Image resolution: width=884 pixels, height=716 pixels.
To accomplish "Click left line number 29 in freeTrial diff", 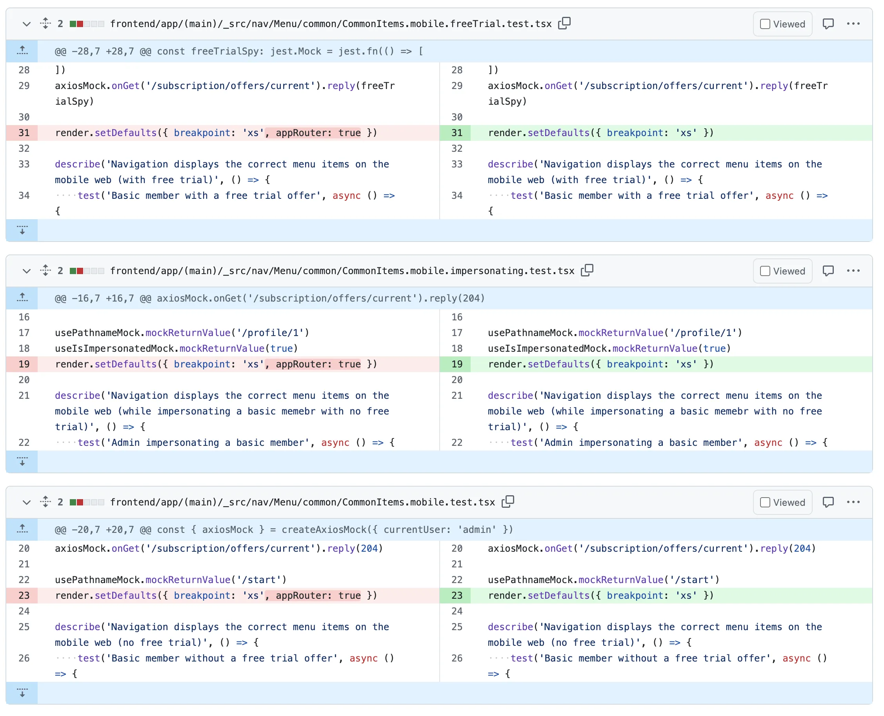I will tap(24, 86).
